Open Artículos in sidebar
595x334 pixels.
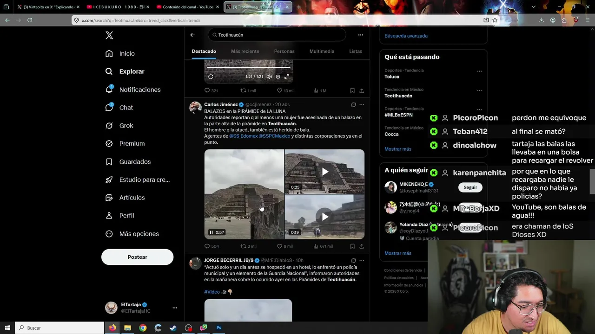125,198
